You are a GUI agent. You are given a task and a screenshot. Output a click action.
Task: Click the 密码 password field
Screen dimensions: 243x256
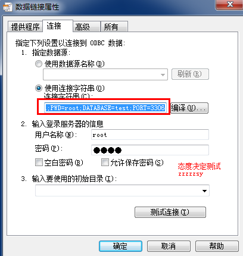coord(150,150)
